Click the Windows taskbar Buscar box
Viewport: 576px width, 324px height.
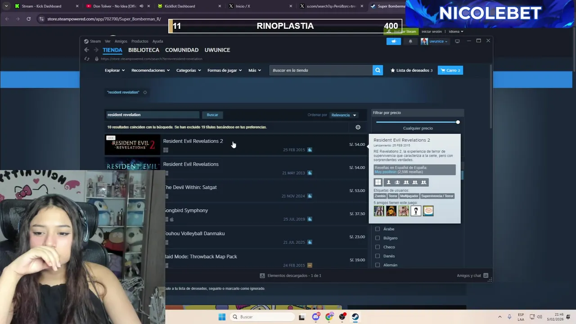(262, 317)
